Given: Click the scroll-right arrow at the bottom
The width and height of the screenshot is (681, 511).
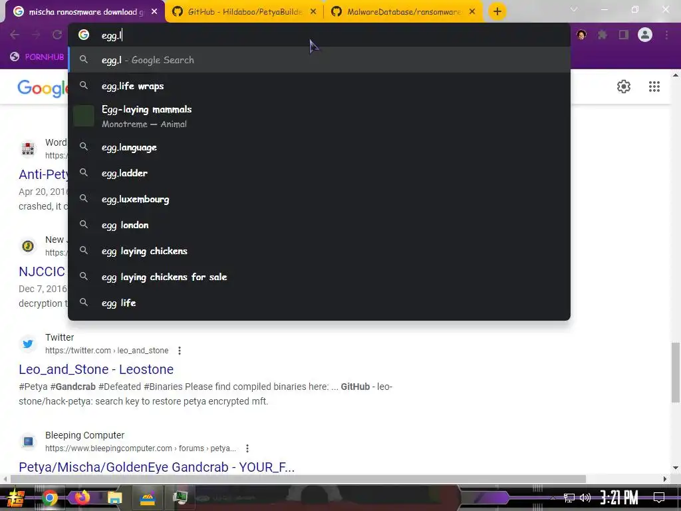Looking at the screenshot, I should tap(665, 479).
